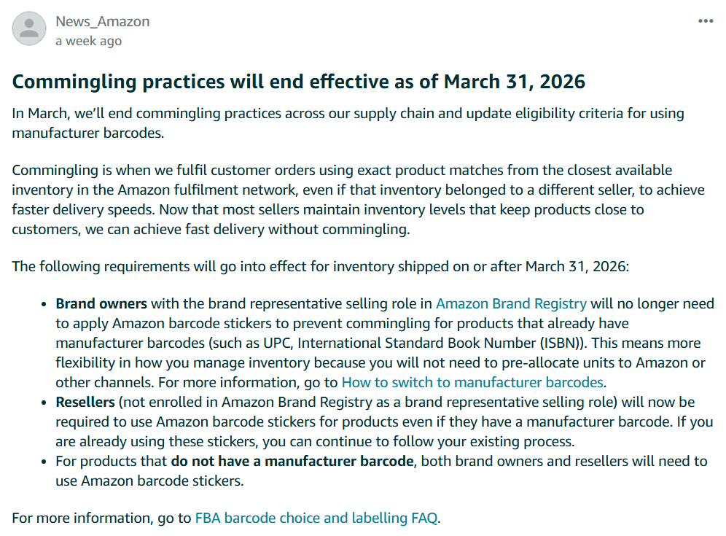The image size is (726, 536).
Task: Click the "Commingling practices will end" headline
Action: pyautogui.click(x=299, y=81)
